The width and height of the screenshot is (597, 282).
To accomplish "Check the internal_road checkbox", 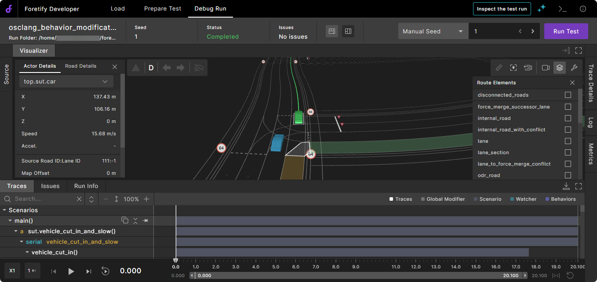I will click(x=568, y=118).
